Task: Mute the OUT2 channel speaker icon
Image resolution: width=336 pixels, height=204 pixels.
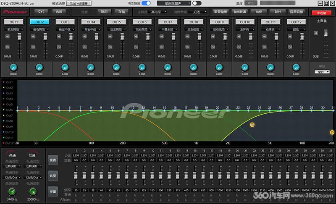Action: 33,37
